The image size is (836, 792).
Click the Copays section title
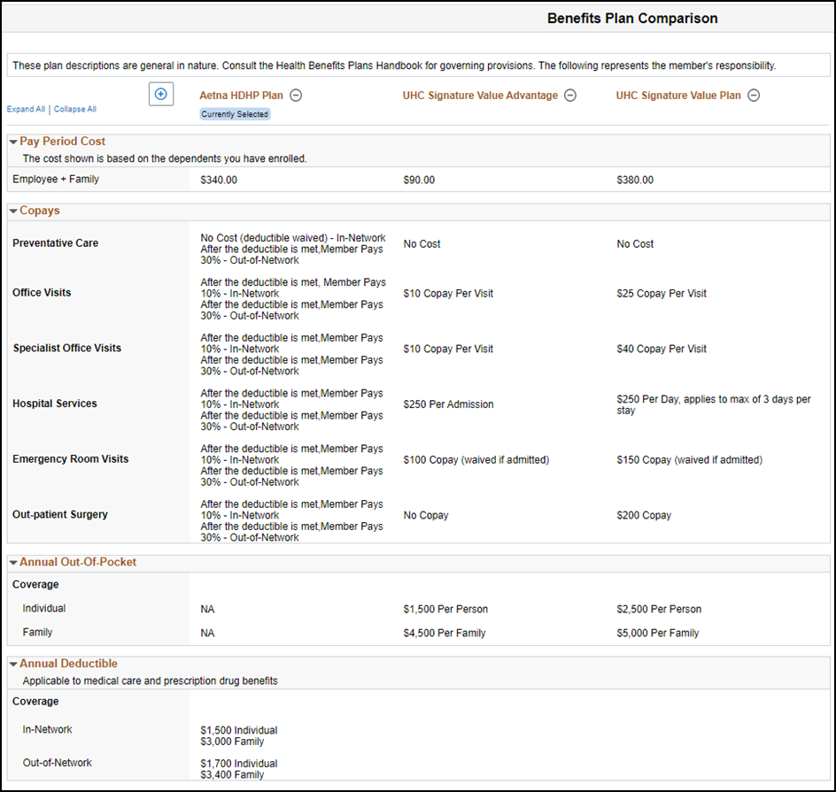click(40, 211)
